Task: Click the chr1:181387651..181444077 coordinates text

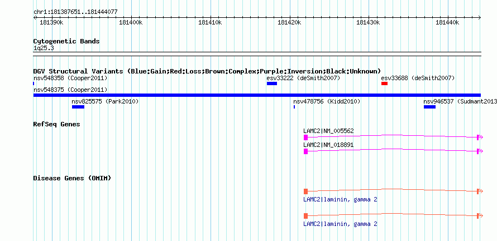Action: point(75,12)
